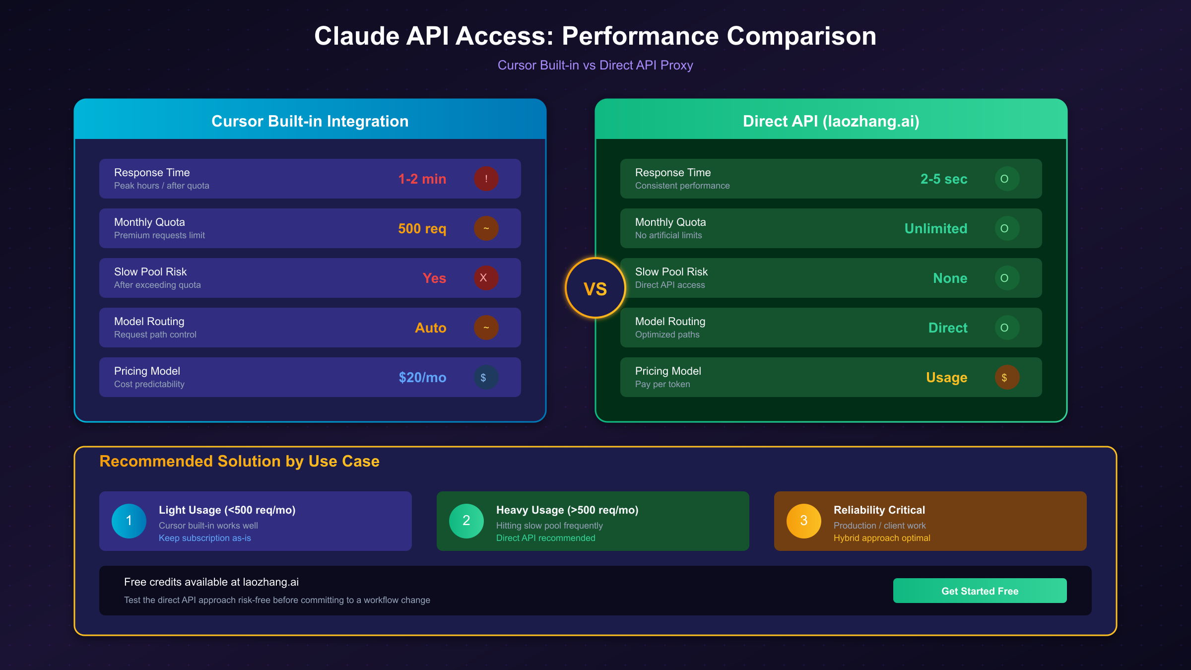1191x670 pixels.
Task: Select the circular VS badge between panels
Action: 595,288
